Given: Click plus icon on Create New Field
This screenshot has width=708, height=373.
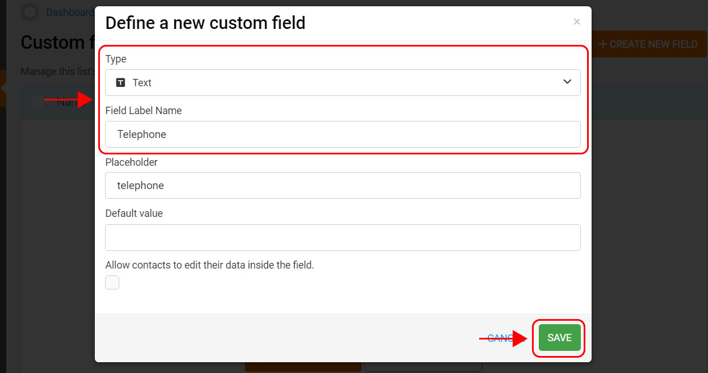Looking at the screenshot, I should click(603, 44).
